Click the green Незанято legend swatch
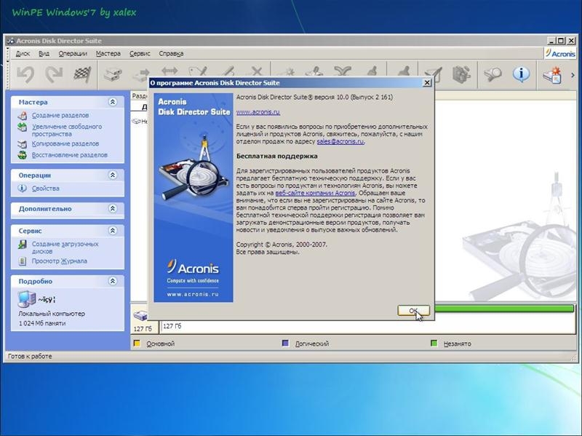 tap(434, 344)
